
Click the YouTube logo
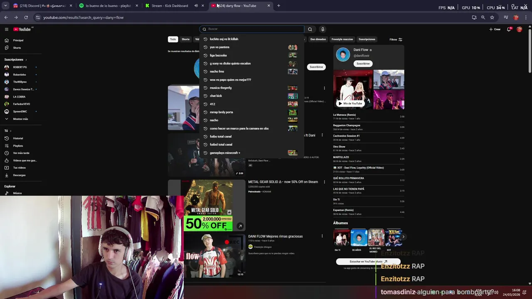(x=22, y=29)
